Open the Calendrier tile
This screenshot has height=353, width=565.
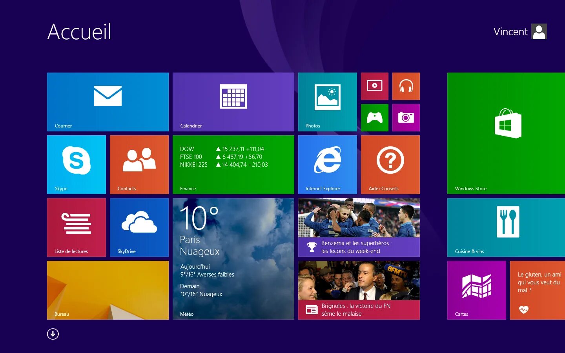click(233, 102)
